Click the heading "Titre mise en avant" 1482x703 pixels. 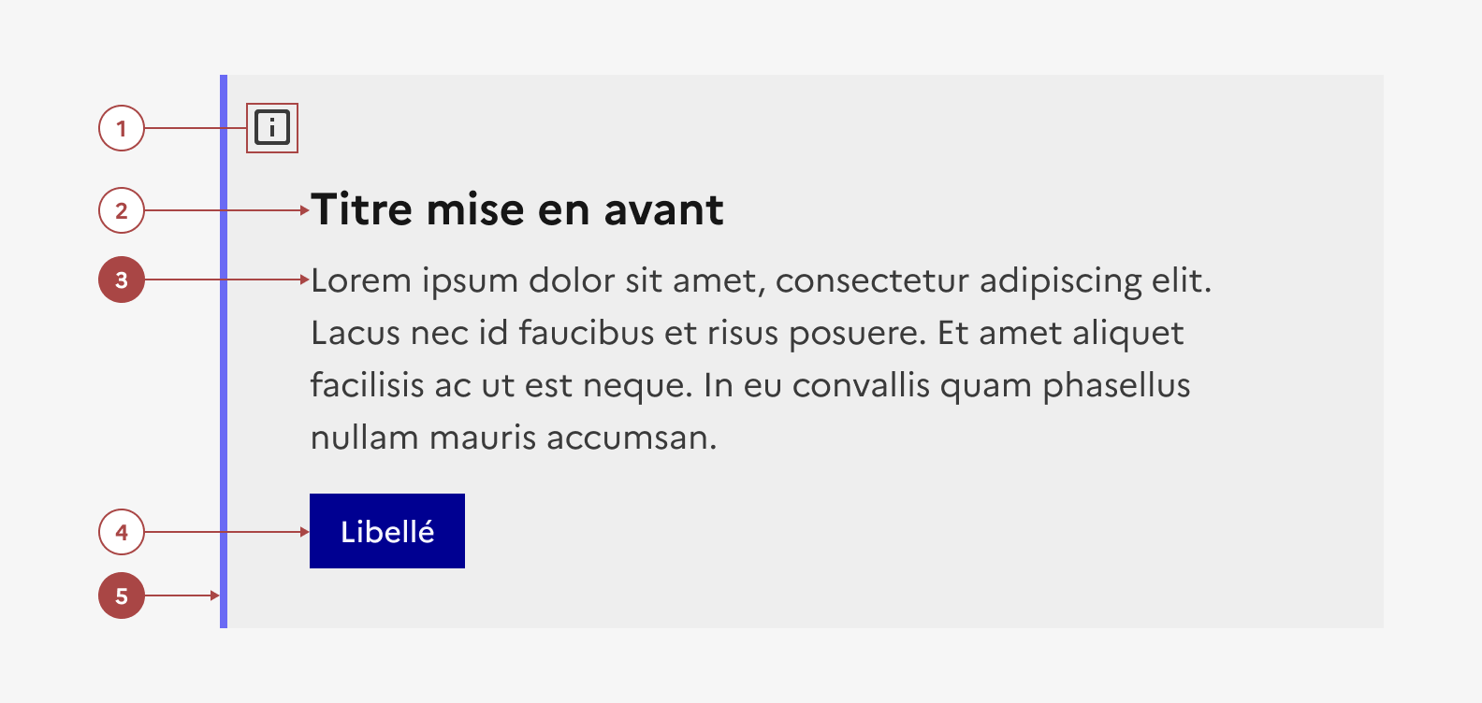516,209
